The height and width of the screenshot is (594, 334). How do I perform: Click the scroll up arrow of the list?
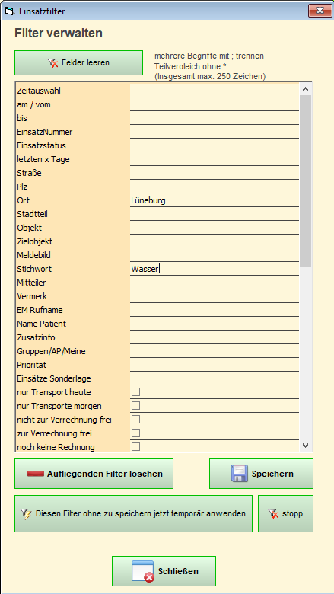[x=306, y=89]
